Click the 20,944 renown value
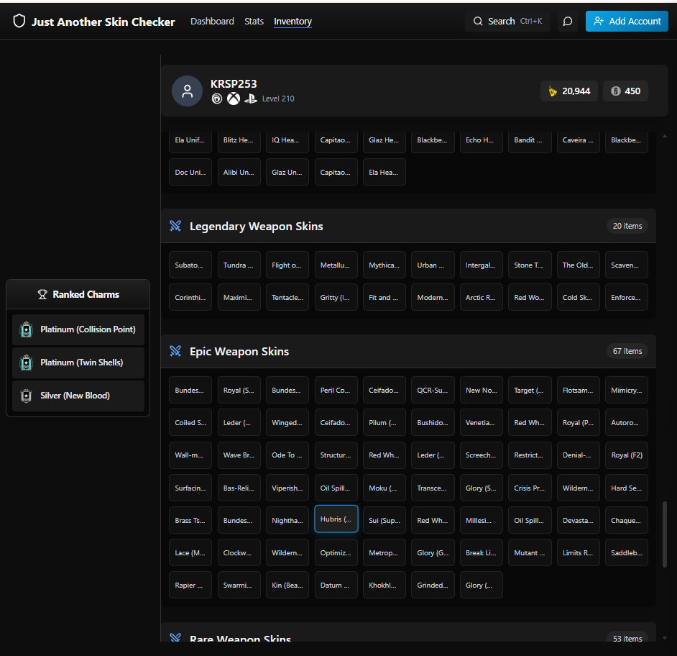 [576, 91]
